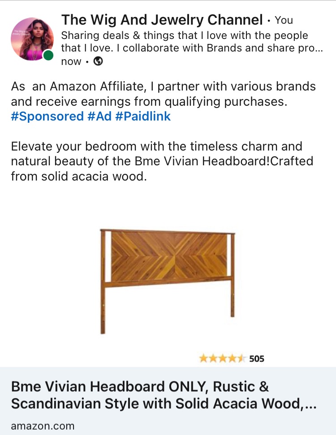Open the #Ad hashtag
The height and width of the screenshot is (435, 336).
(99, 116)
